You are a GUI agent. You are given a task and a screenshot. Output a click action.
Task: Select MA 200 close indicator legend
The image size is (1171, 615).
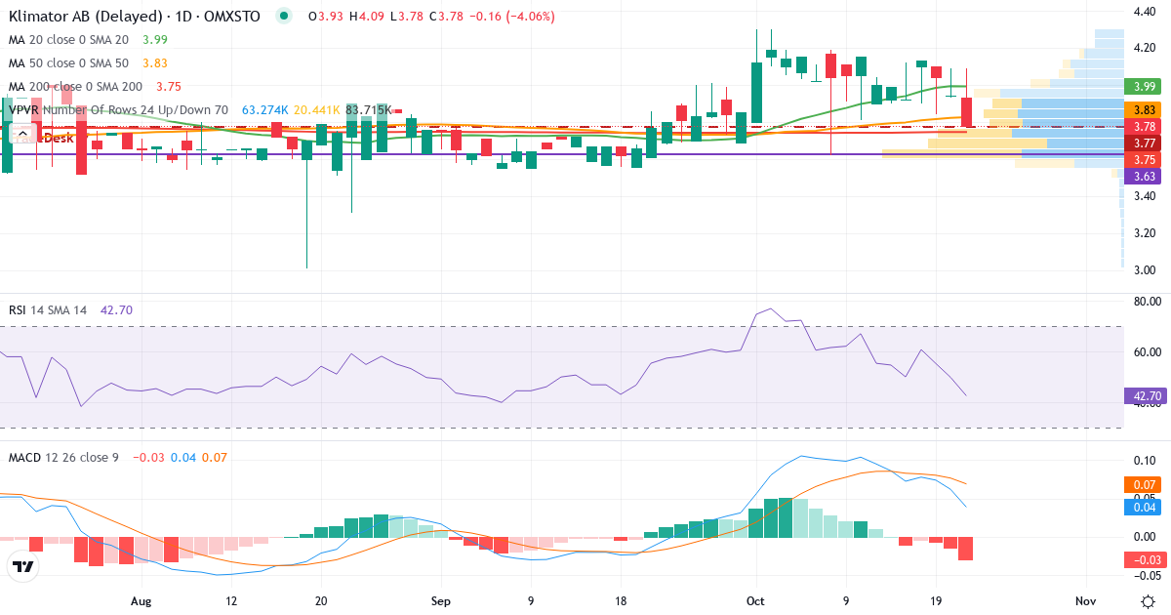coord(75,86)
